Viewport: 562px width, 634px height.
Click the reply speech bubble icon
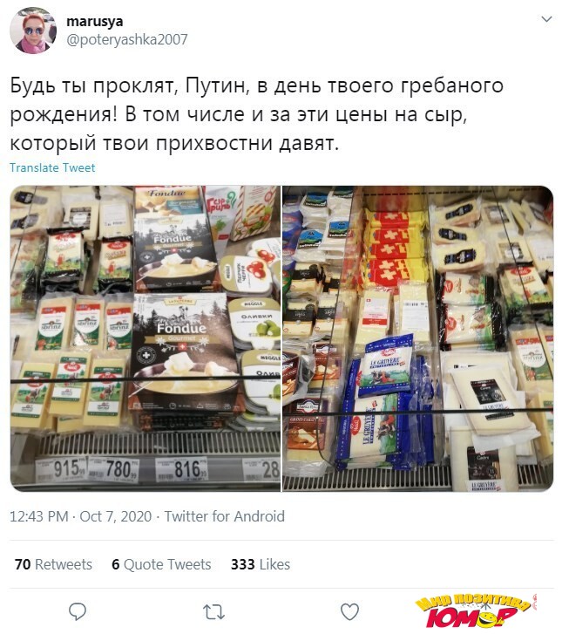point(78,611)
